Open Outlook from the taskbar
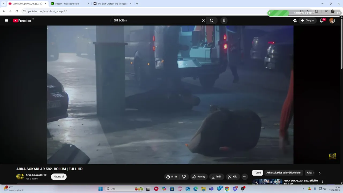Image resolution: width=343 pixels, height=193 pixels. click(188, 189)
